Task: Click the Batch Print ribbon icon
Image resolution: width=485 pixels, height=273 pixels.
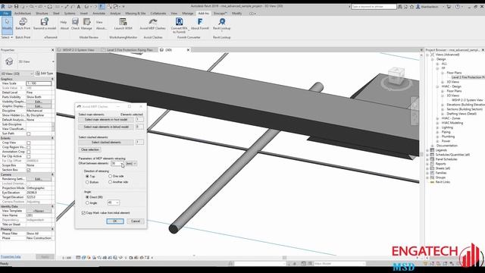Action: 23,22
